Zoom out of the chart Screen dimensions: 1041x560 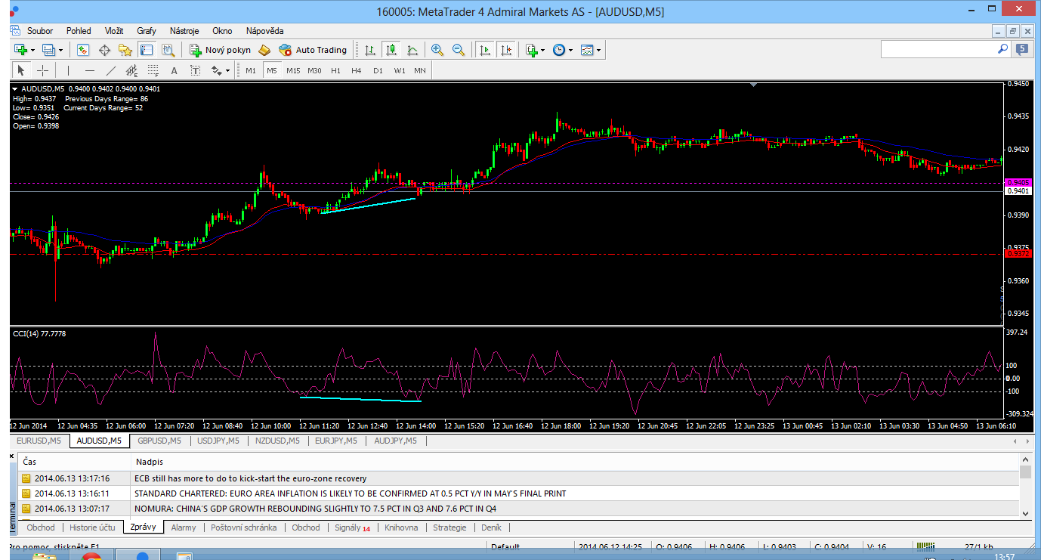click(458, 50)
